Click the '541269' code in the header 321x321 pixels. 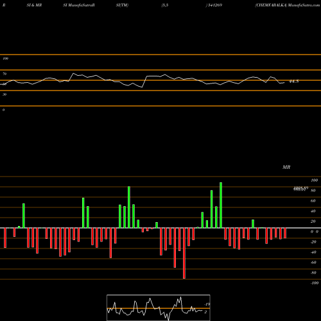(x=214, y=5)
